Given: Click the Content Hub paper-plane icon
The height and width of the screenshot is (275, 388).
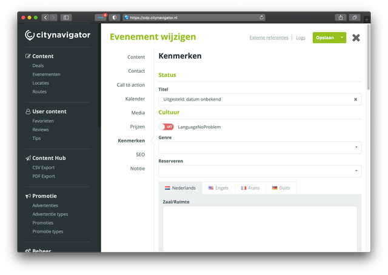Looking at the screenshot, I should click(x=28, y=158).
